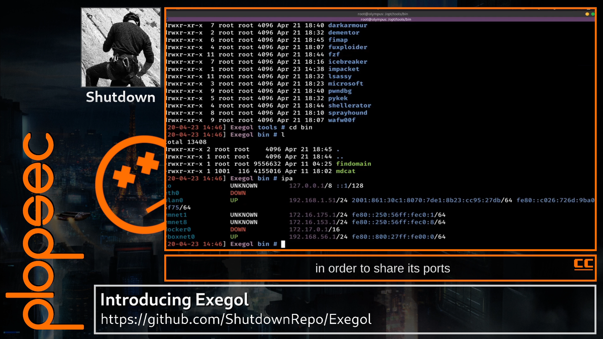Click the UNKNOWN status of the 172.16.175.1 row
This screenshot has width=603, height=339.
click(x=244, y=215)
